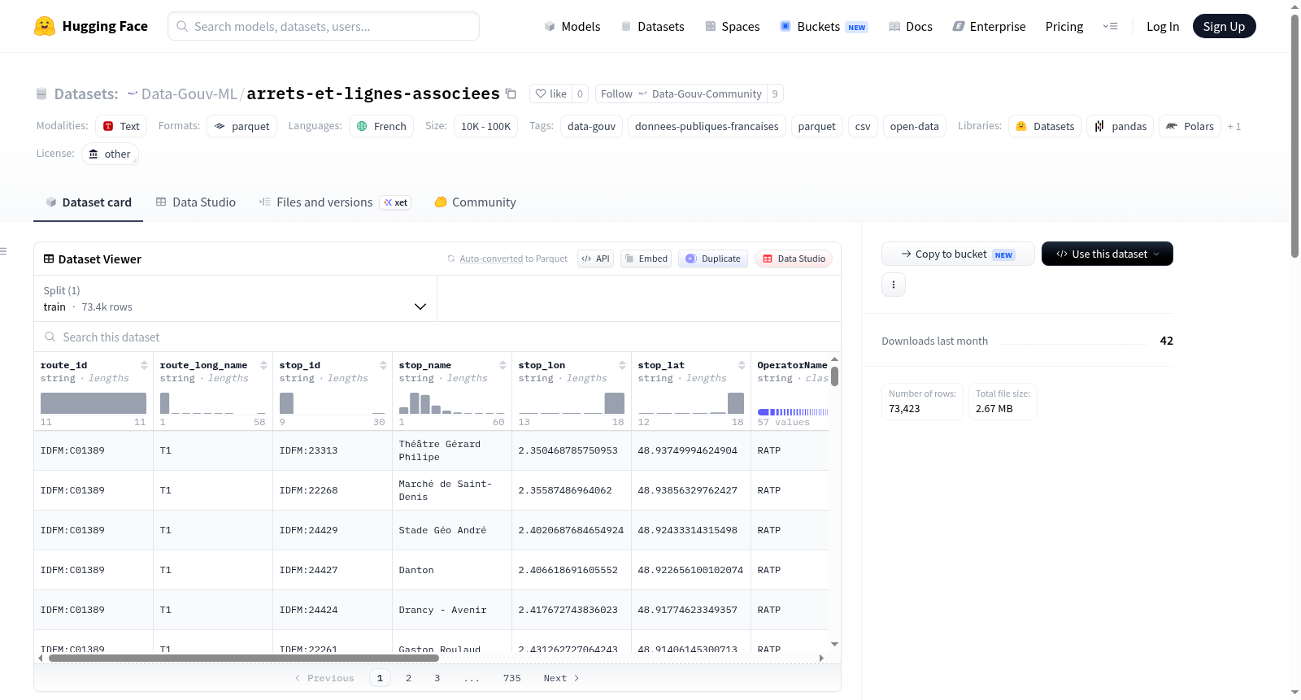Click the Sign Up button
Viewport: 1301px width, 700px height.
[1224, 26]
